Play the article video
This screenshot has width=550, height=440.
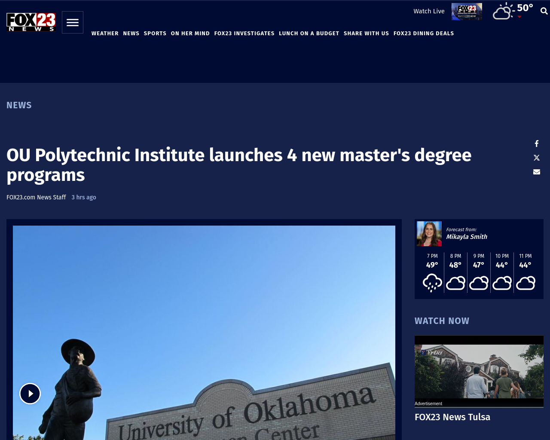(30, 394)
